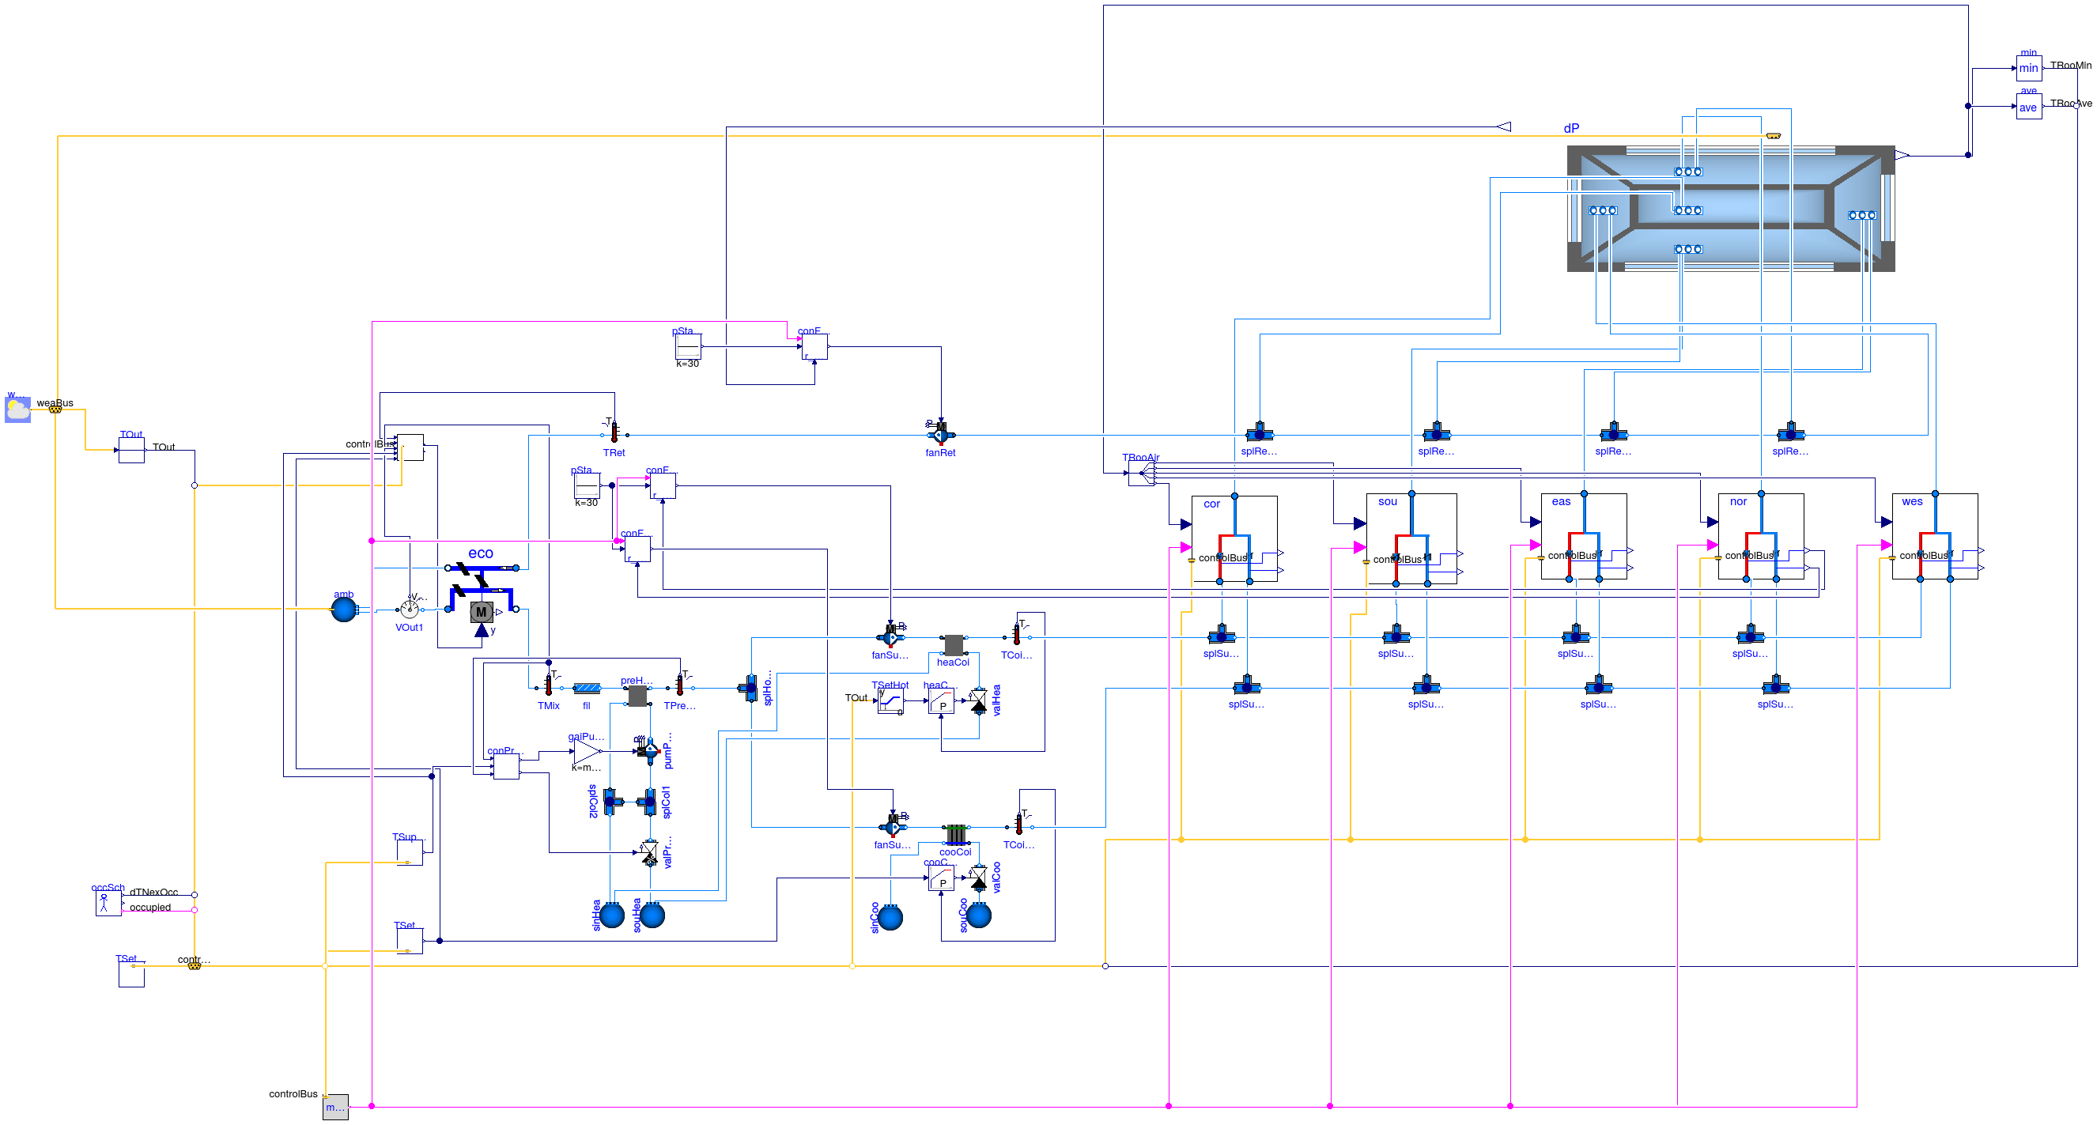Select the conF block near top pSta

tap(815, 347)
